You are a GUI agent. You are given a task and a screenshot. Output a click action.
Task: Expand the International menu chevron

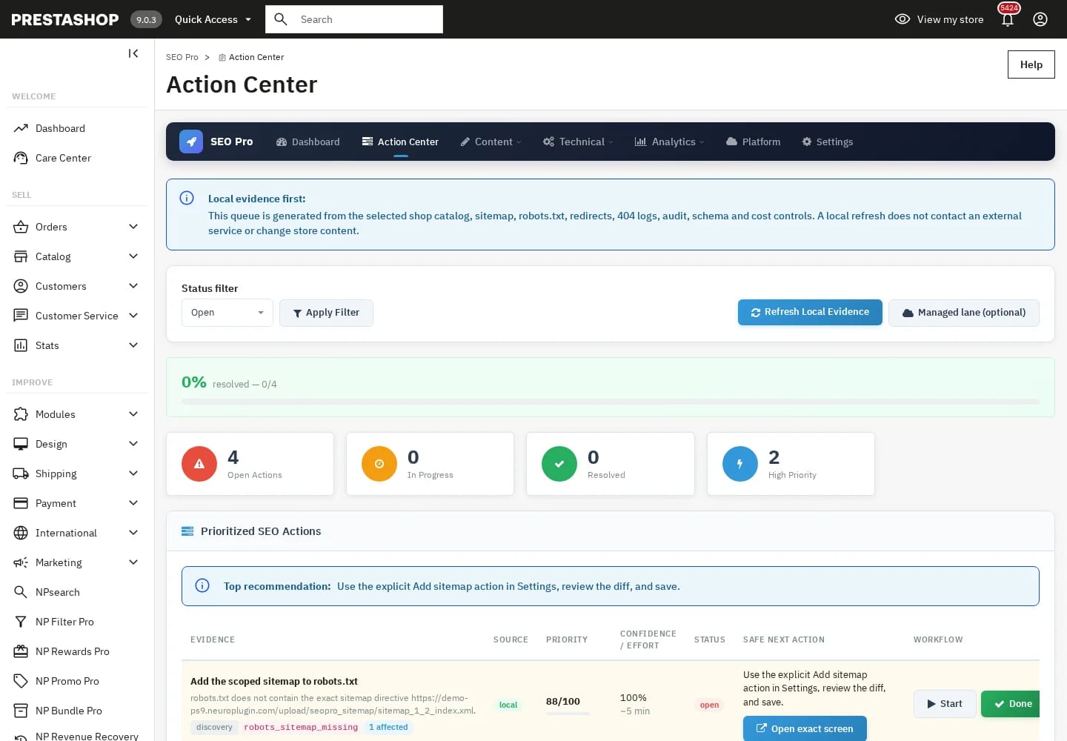click(x=133, y=533)
